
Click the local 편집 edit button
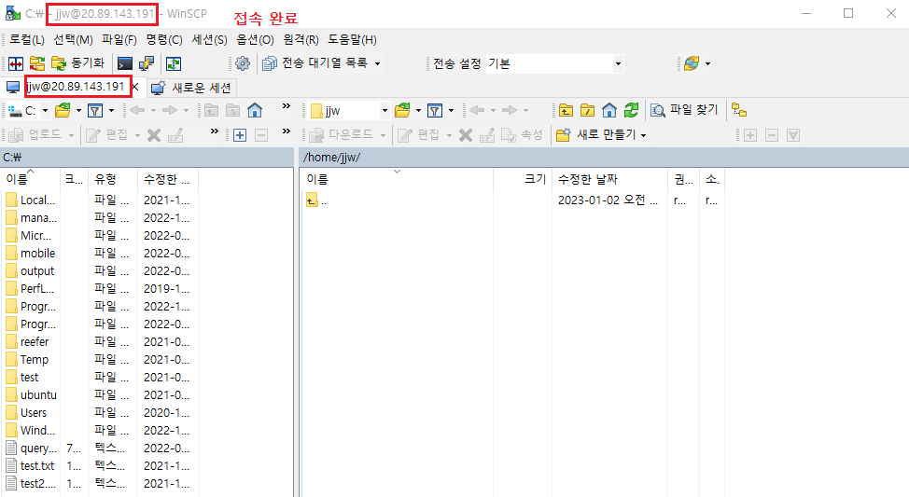[x=108, y=135]
